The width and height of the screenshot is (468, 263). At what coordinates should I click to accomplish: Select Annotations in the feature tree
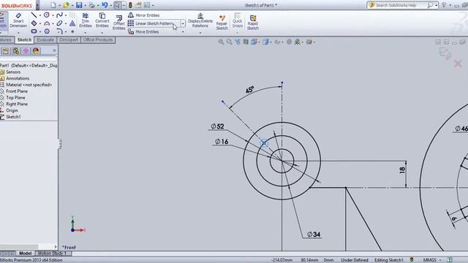click(18, 78)
